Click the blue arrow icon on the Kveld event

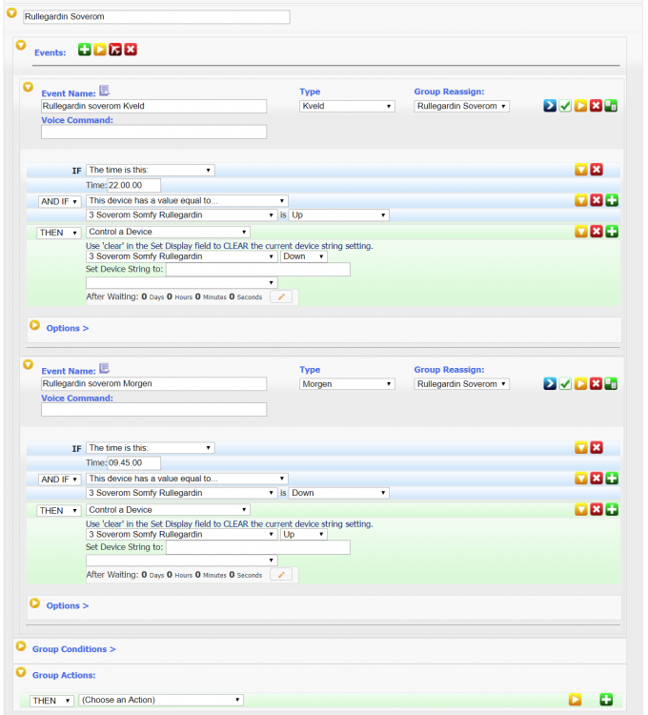pos(550,106)
